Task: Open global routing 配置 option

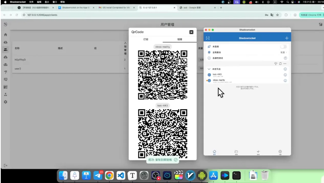Action: [x=284, y=52]
